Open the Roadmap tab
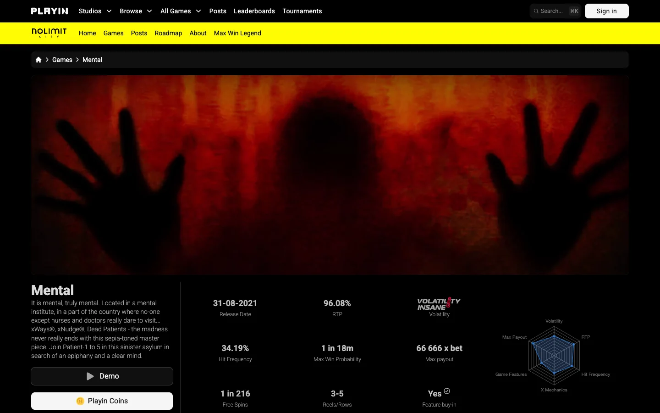Image resolution: width=660 pixels, height=413 pixels. (x=168, y=33)
